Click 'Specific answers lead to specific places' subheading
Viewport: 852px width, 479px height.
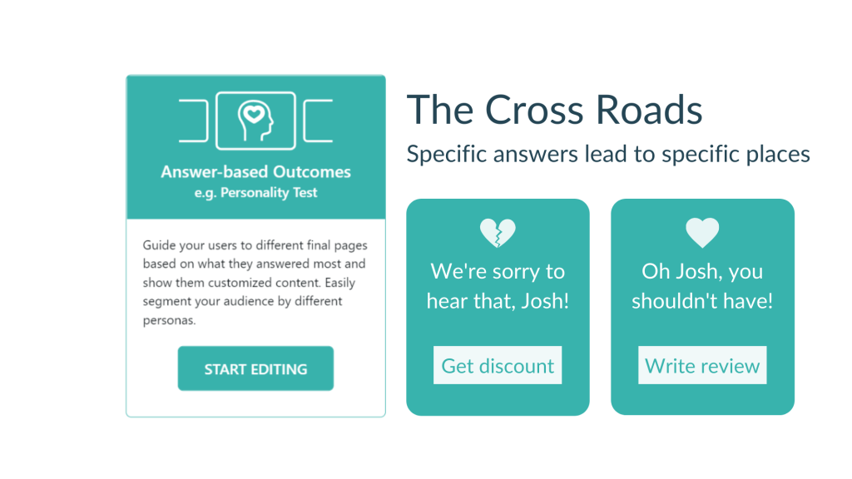coord(607,154)
